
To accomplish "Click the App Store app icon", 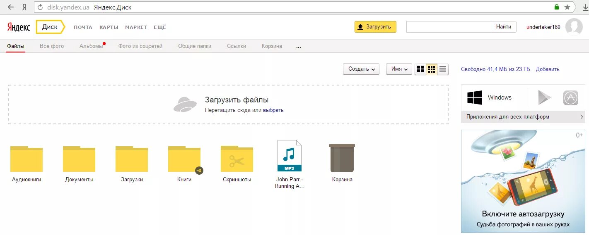I will click(x=571, y=98).
